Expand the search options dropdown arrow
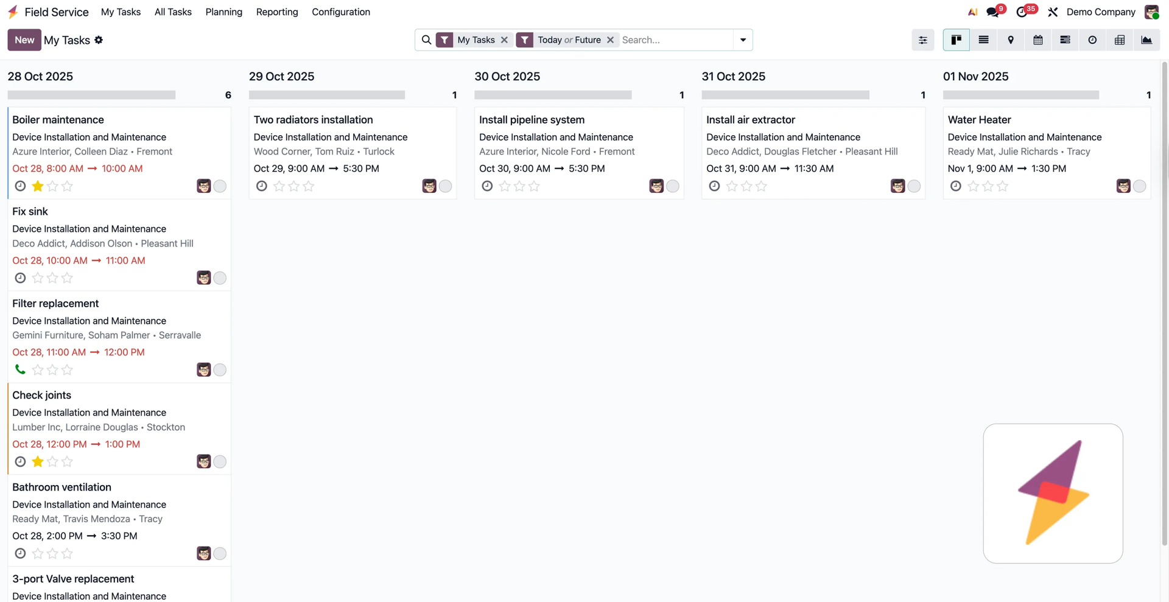 coord(743,40)
